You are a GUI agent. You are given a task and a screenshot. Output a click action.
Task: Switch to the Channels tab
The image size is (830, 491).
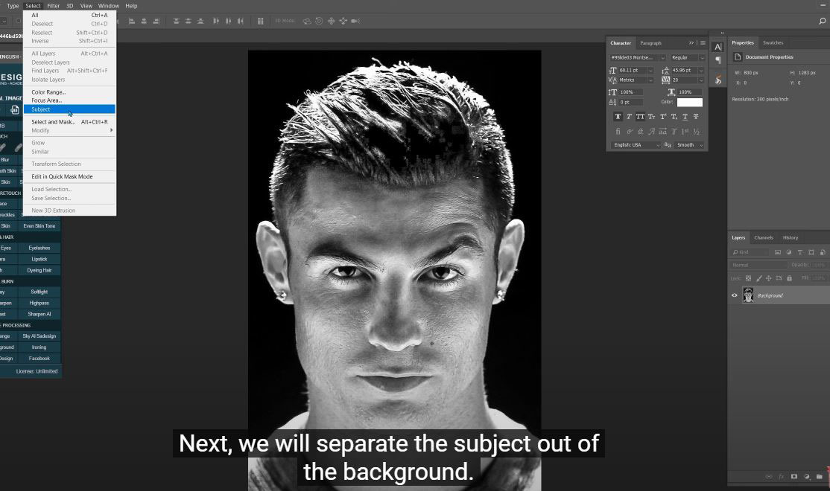click(x=764, y=237)
